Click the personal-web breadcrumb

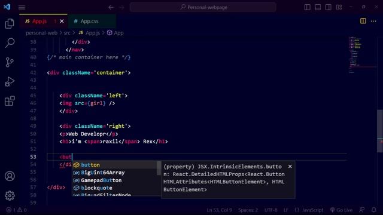click(x=41, y=33)
